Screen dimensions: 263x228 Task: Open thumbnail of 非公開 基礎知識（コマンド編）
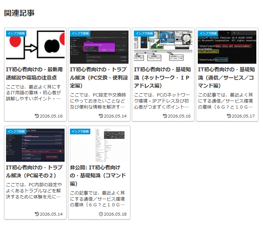[99, 145]
